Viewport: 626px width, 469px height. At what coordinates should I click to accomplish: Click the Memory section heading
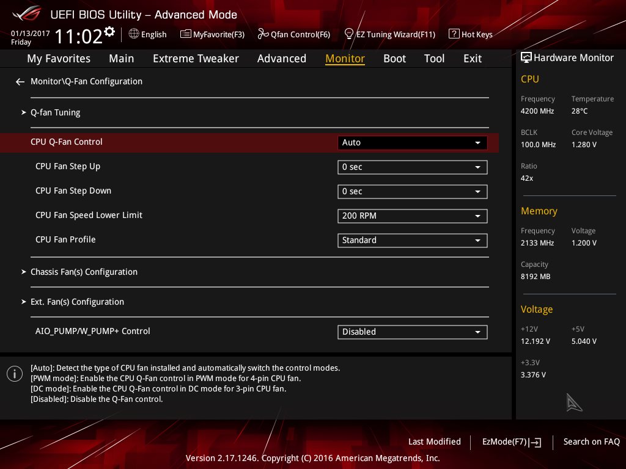539,211
